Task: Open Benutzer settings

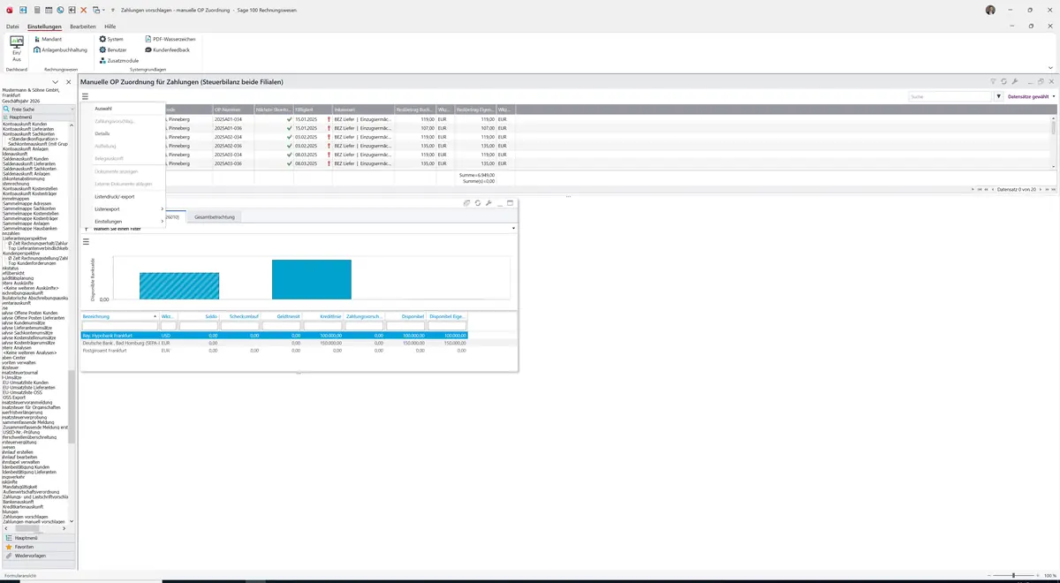Action: (113, 49)
